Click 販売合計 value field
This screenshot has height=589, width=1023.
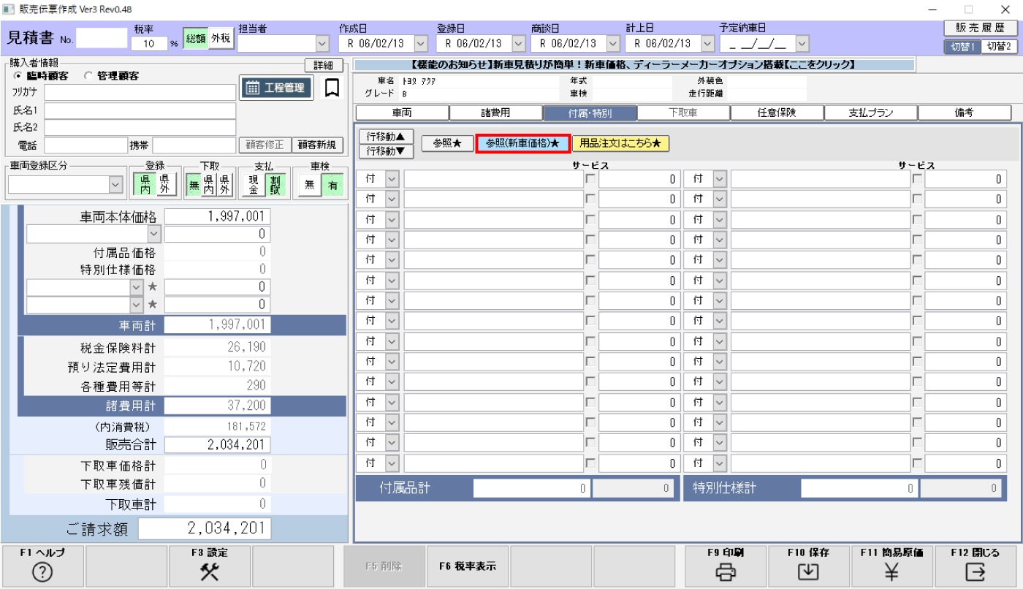[x=217, y=445]
